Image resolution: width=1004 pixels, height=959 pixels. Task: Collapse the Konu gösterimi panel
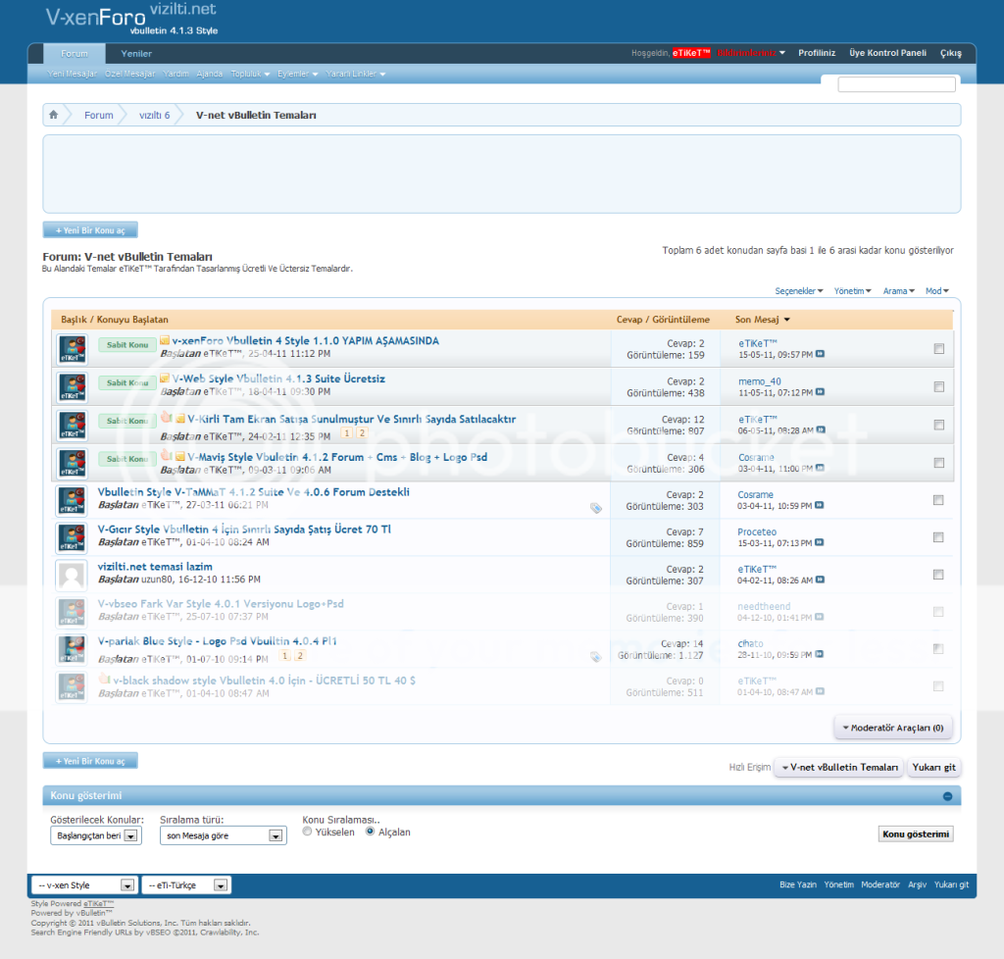(947, 796)
